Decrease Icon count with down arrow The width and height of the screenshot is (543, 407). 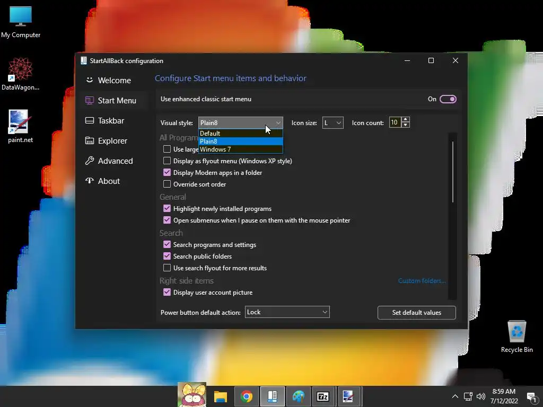pos(406,125)
